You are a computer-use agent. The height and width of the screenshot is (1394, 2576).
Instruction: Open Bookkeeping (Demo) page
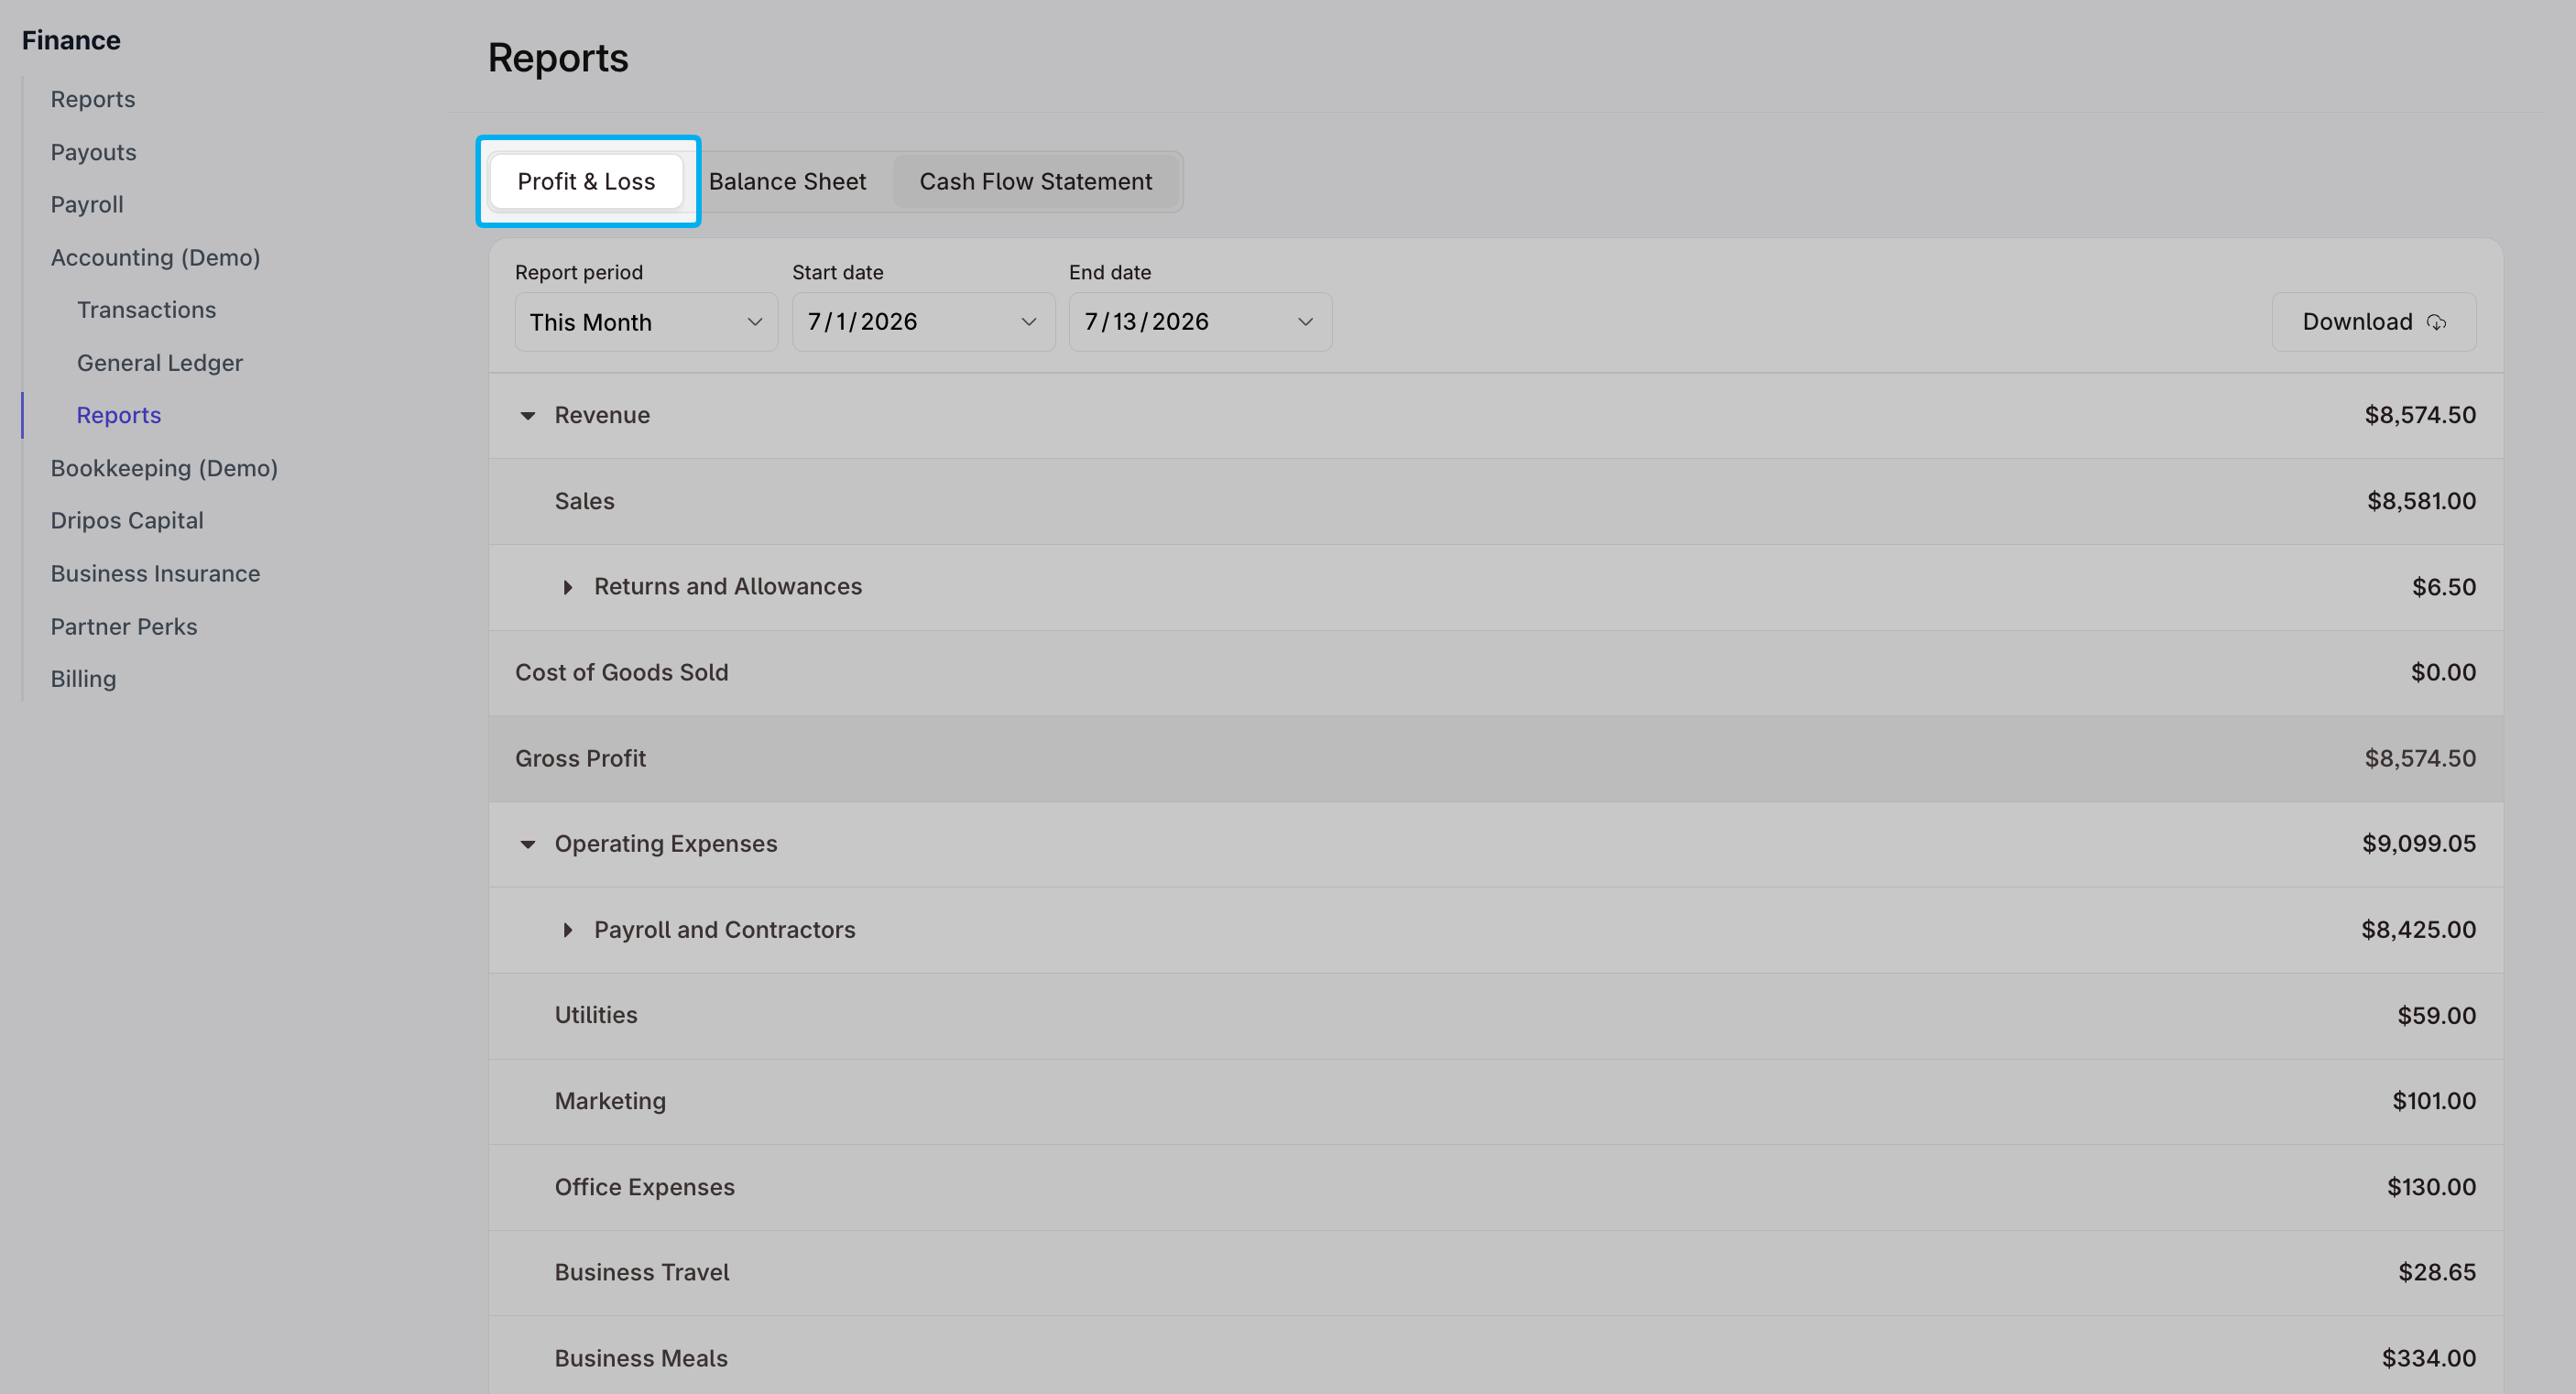(x=164, y=468)
